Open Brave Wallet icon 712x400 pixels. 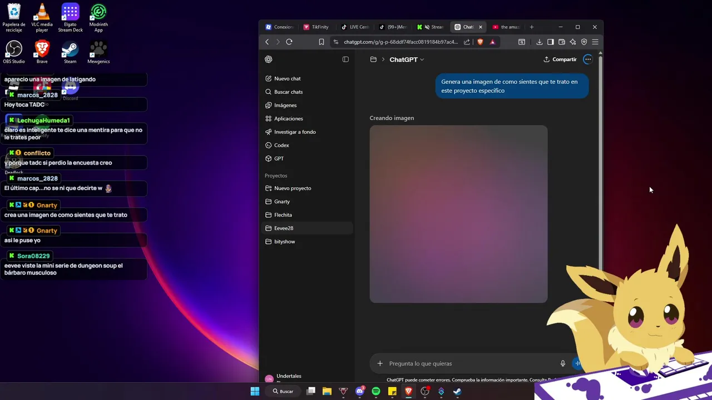562,42
